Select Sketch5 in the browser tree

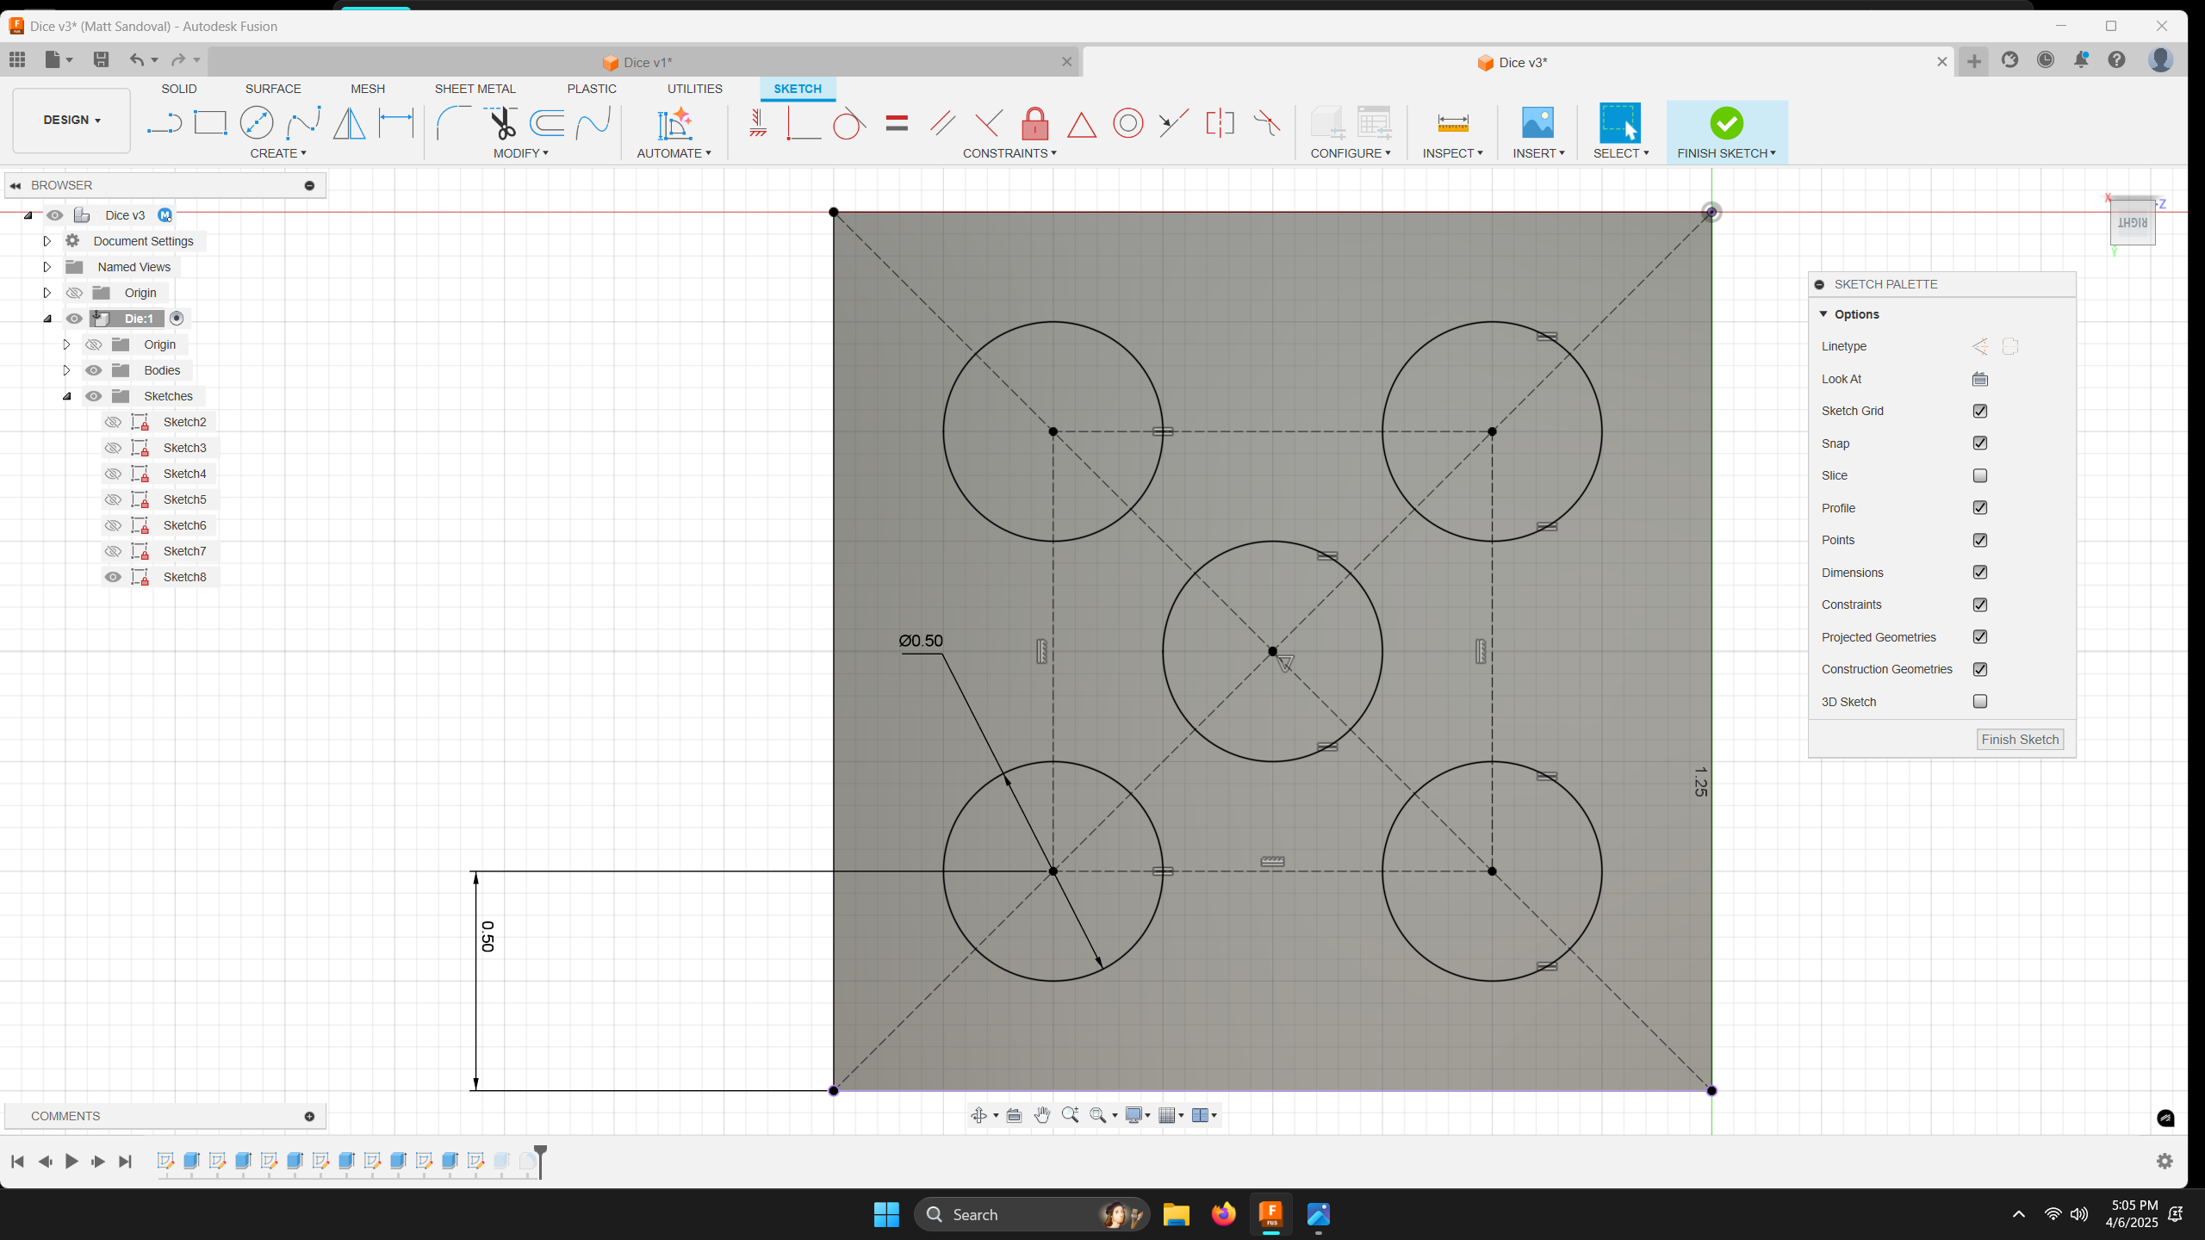[184, 499]
